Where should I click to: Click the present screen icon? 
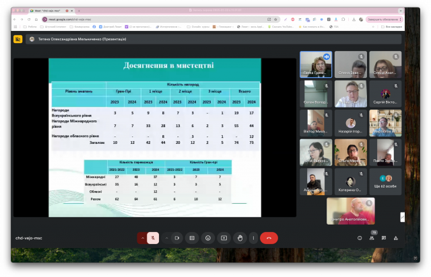(x=224, y=237)
